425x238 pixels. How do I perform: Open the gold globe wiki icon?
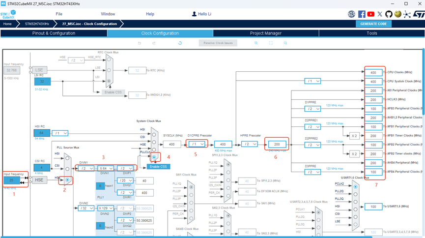pyautogui.click(x=397, y=14)
